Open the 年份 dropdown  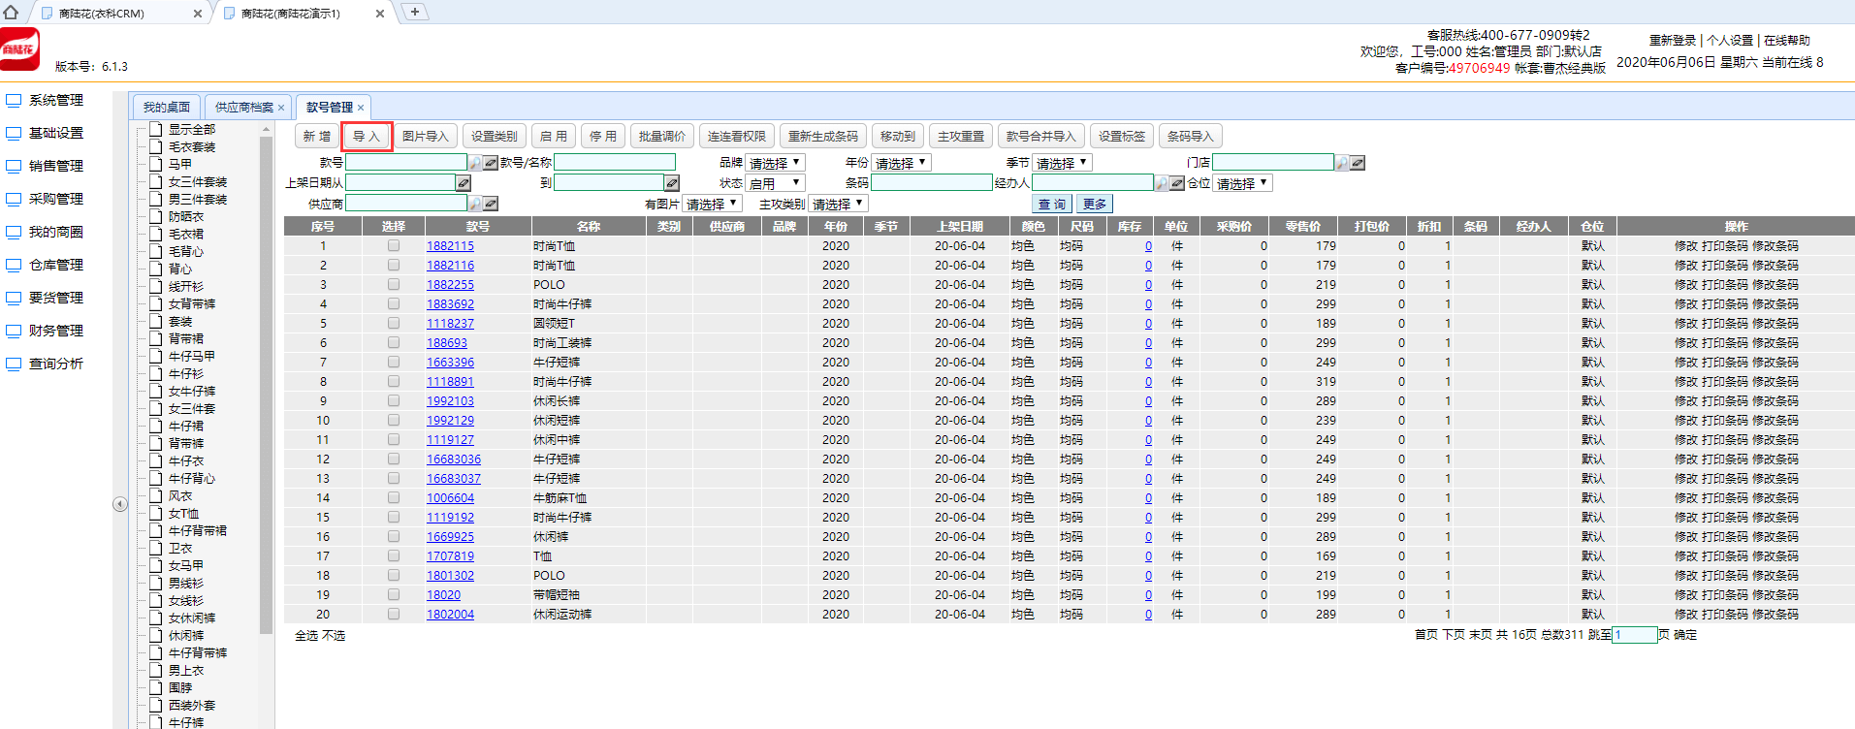[x=901, y=163]
